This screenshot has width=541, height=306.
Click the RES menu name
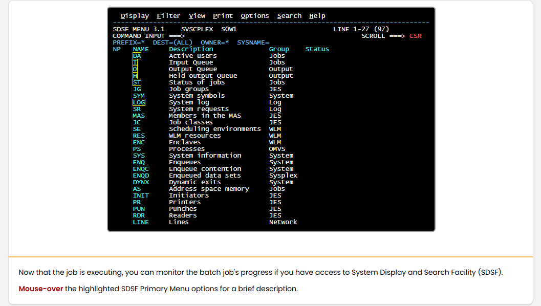pos(139,136)
